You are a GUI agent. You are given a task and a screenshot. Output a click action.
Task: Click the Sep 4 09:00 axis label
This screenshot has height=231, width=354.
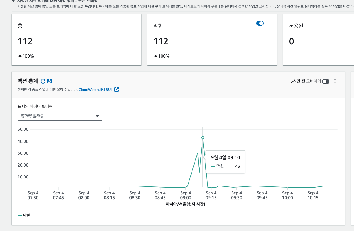point(185,195)
